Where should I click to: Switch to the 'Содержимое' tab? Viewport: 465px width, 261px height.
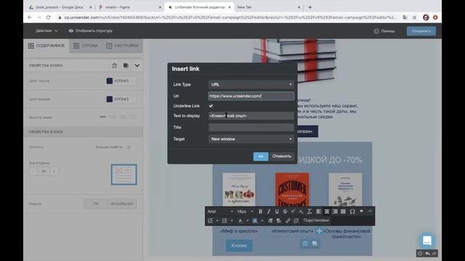[x=46, y=46]
